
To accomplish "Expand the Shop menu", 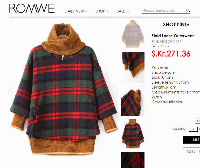I will pyautogui.click(x=102, y=11).
